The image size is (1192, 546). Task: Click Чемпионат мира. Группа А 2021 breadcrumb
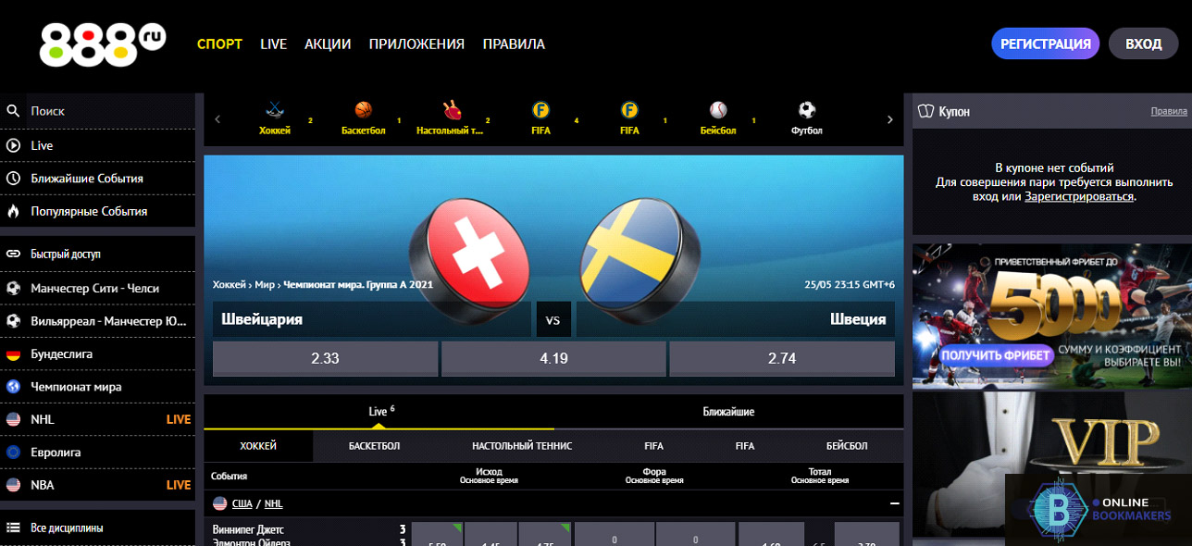358,284
